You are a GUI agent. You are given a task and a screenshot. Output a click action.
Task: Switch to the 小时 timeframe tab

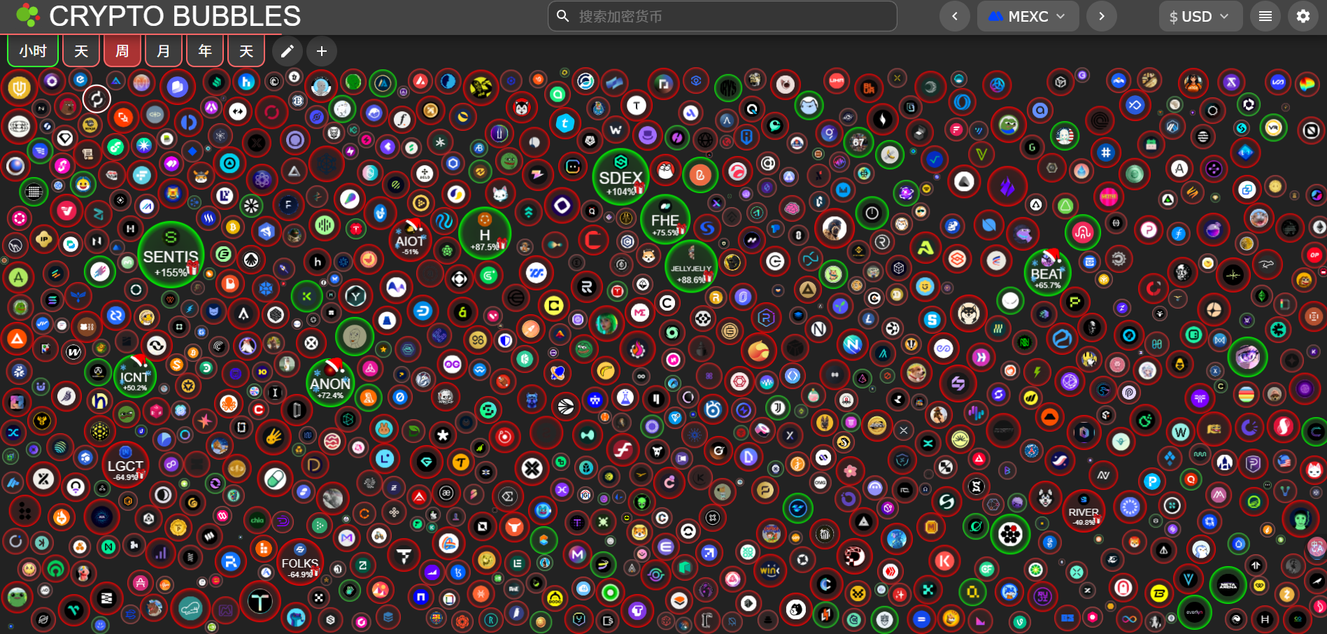33,51
